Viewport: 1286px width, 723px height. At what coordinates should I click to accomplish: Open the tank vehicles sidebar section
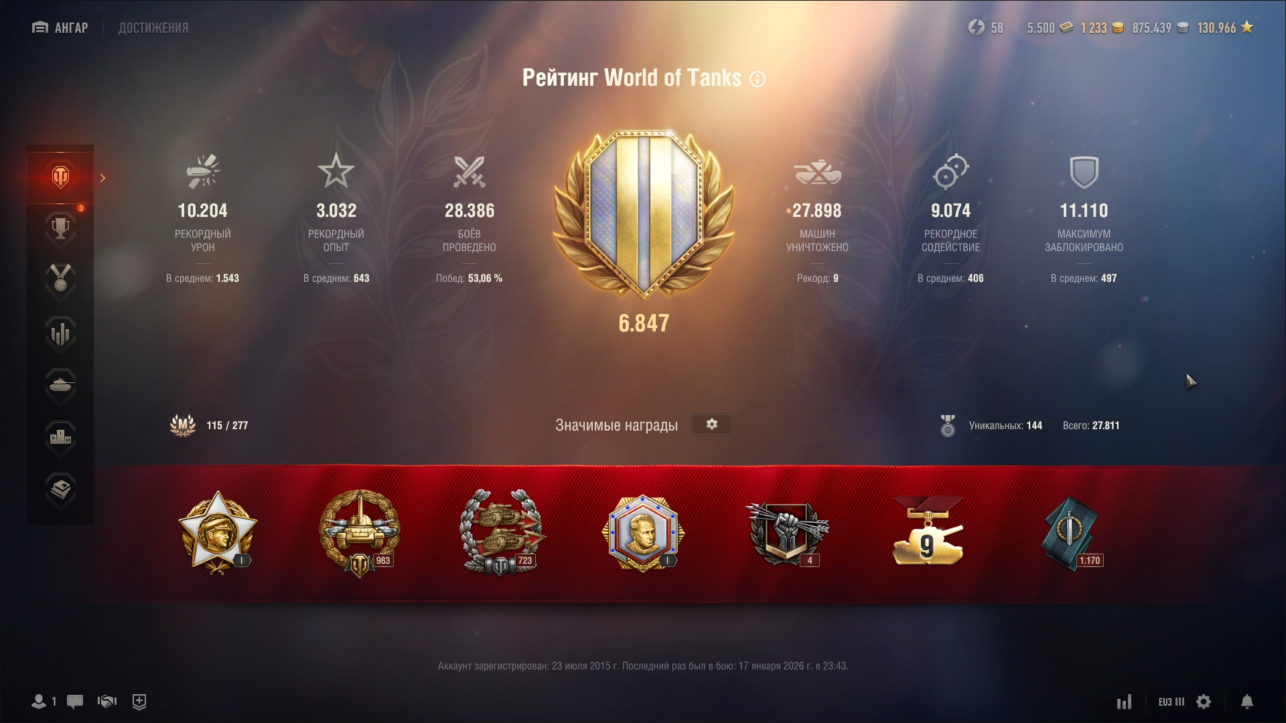pos(60,386)
